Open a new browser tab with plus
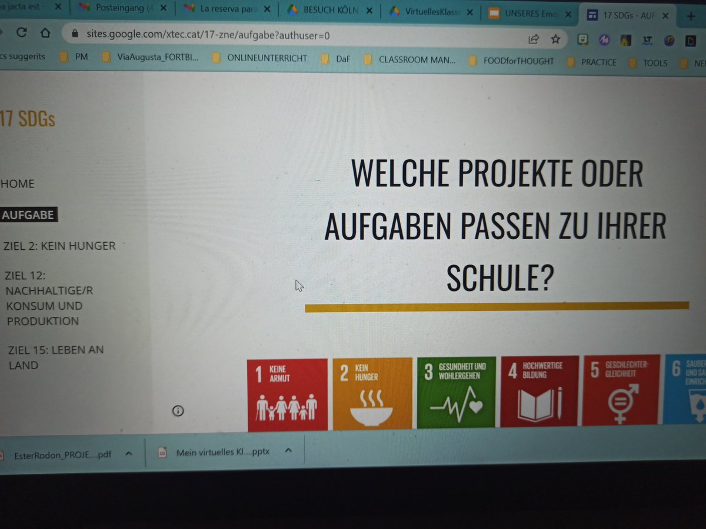706x529 pixels. [x=691, y=16]
